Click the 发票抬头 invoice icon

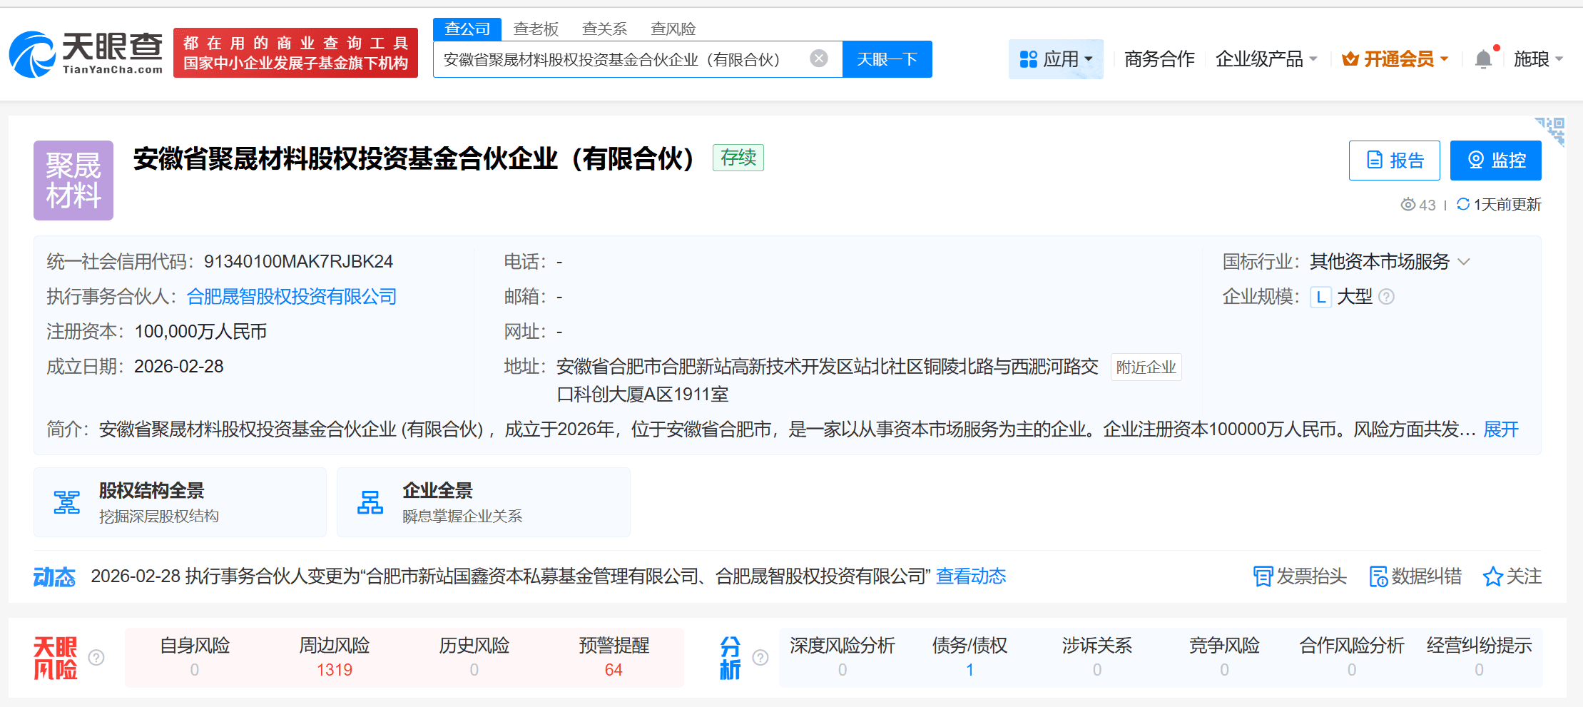pos(1263,576)
